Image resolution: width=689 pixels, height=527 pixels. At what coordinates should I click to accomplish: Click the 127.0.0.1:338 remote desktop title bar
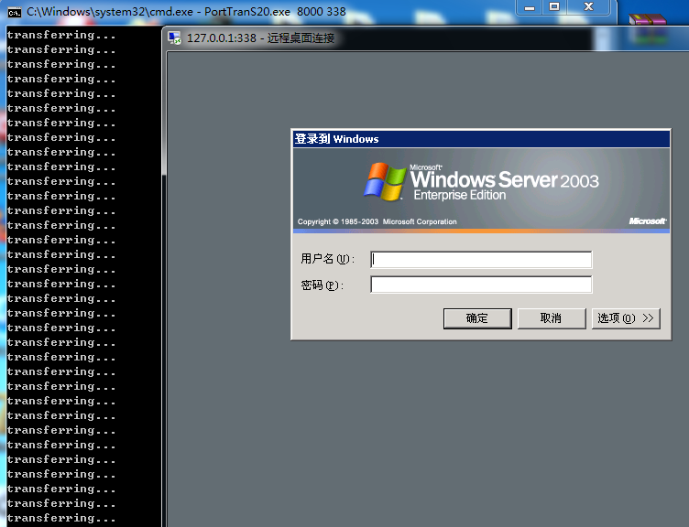point(366,38)
